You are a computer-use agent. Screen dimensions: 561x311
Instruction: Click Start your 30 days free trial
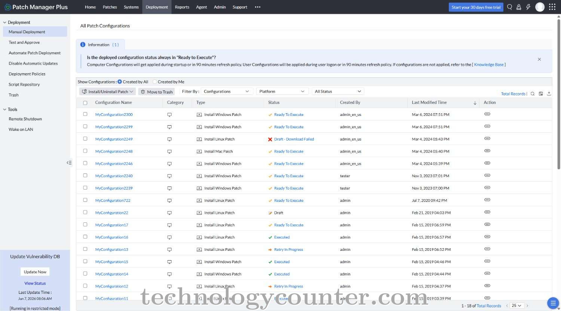pos(476,7)
